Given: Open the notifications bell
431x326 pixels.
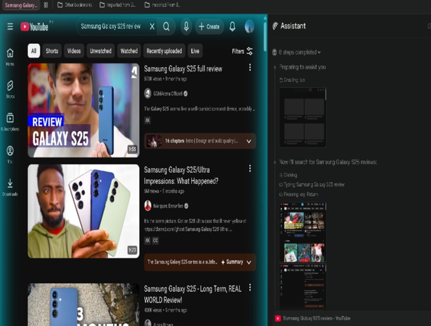Looking at the screenshot, I should (x=232, y=27).
